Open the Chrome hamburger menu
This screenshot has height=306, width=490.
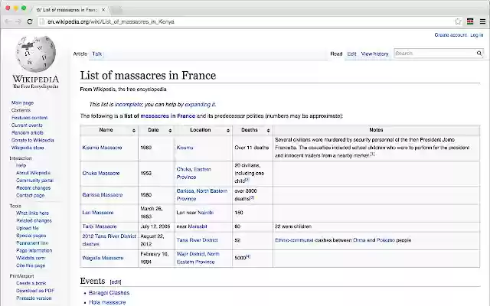[482, 21]
